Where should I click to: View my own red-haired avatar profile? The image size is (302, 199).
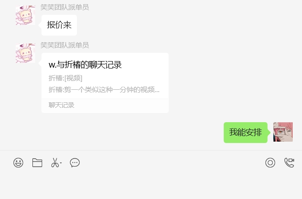pyautogui.click(x=283, y=132)
